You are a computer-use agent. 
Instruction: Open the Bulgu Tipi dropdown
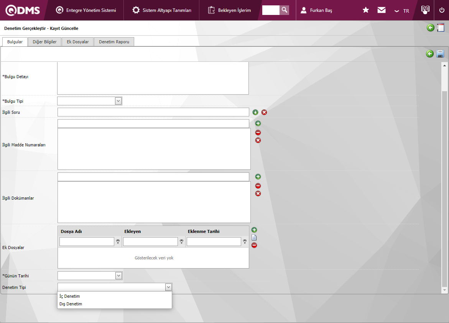[x=118, y=101]
